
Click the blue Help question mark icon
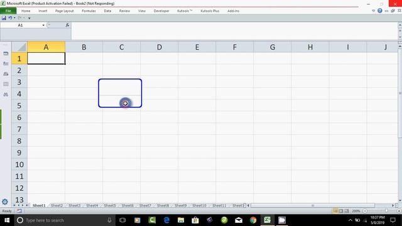[x=379, y=11]
